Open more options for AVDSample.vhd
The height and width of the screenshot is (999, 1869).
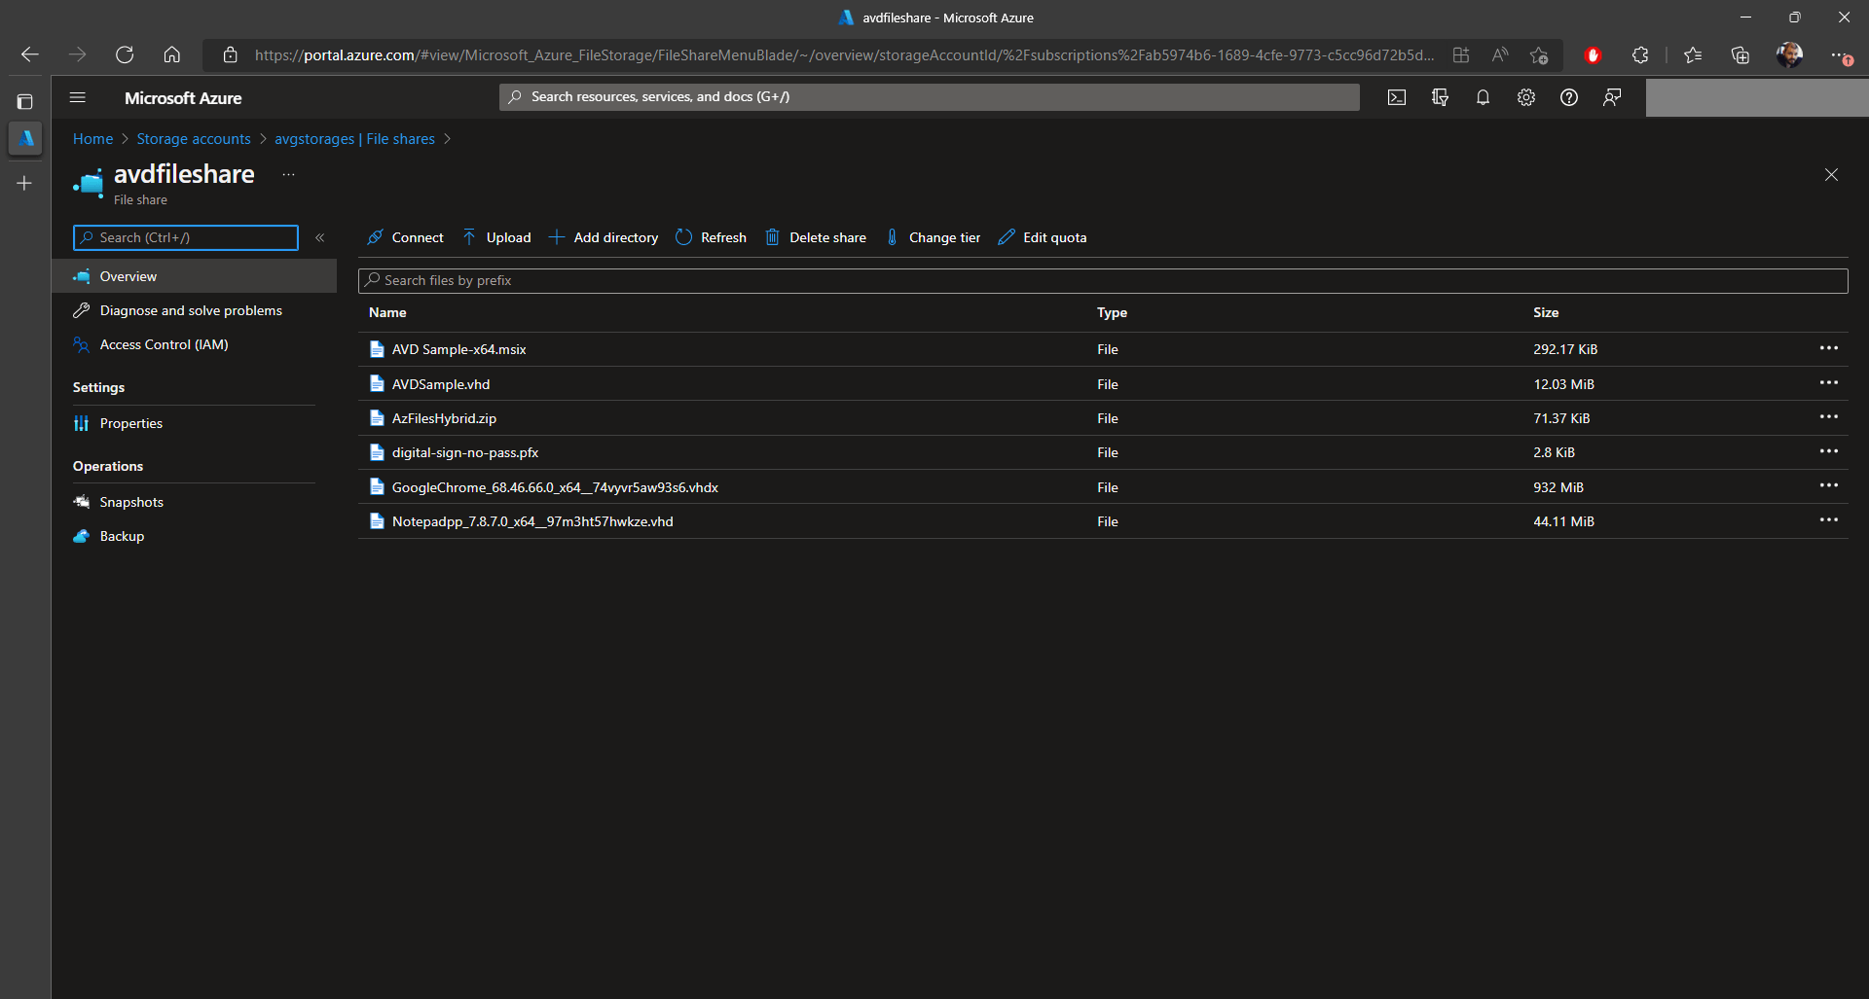(1829, 382)
